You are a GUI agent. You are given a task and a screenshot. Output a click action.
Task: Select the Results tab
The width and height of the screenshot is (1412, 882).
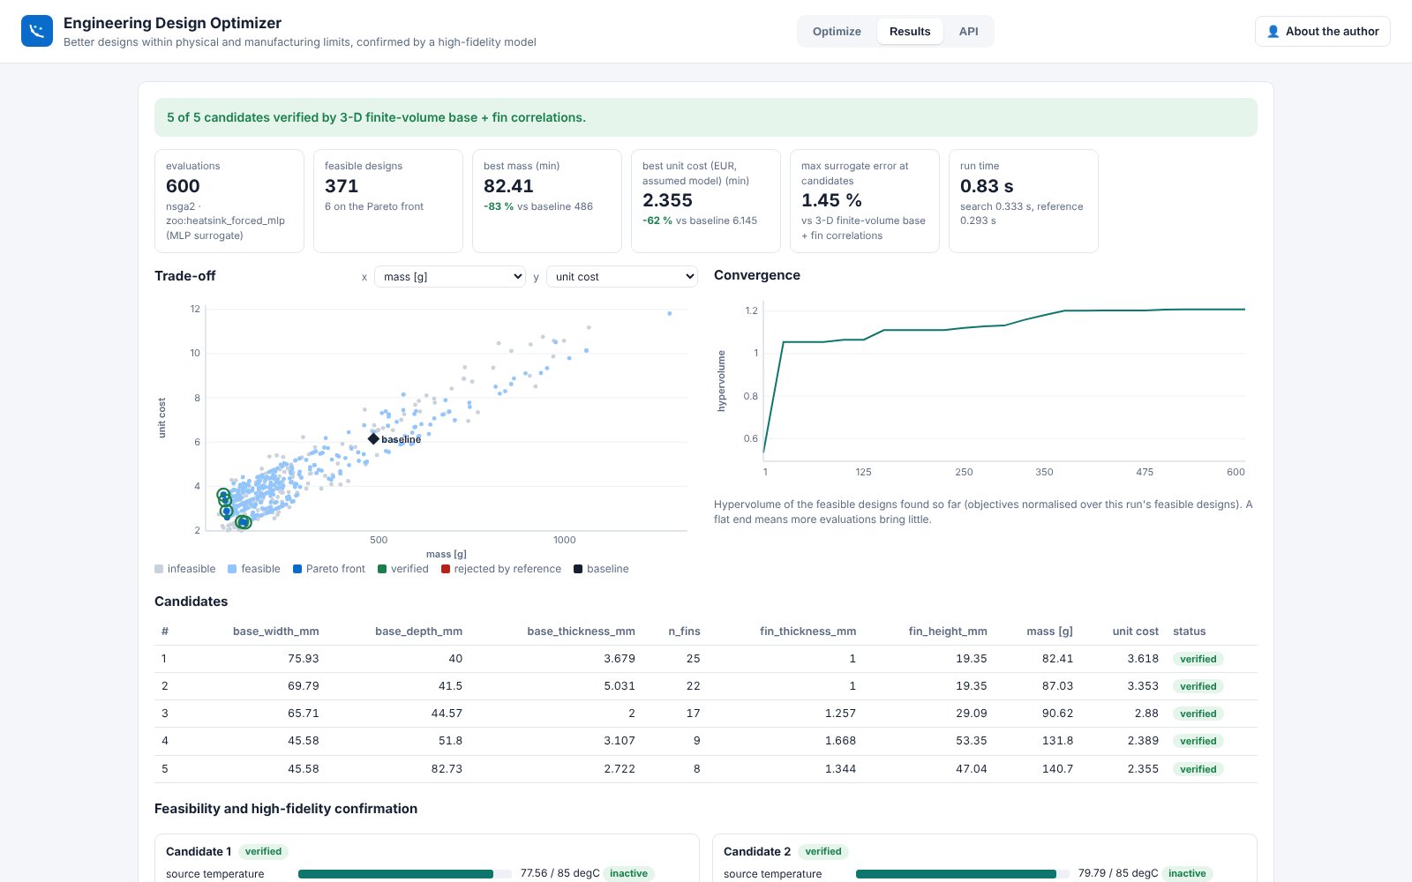pyautogui.click(x=910, y=32)
